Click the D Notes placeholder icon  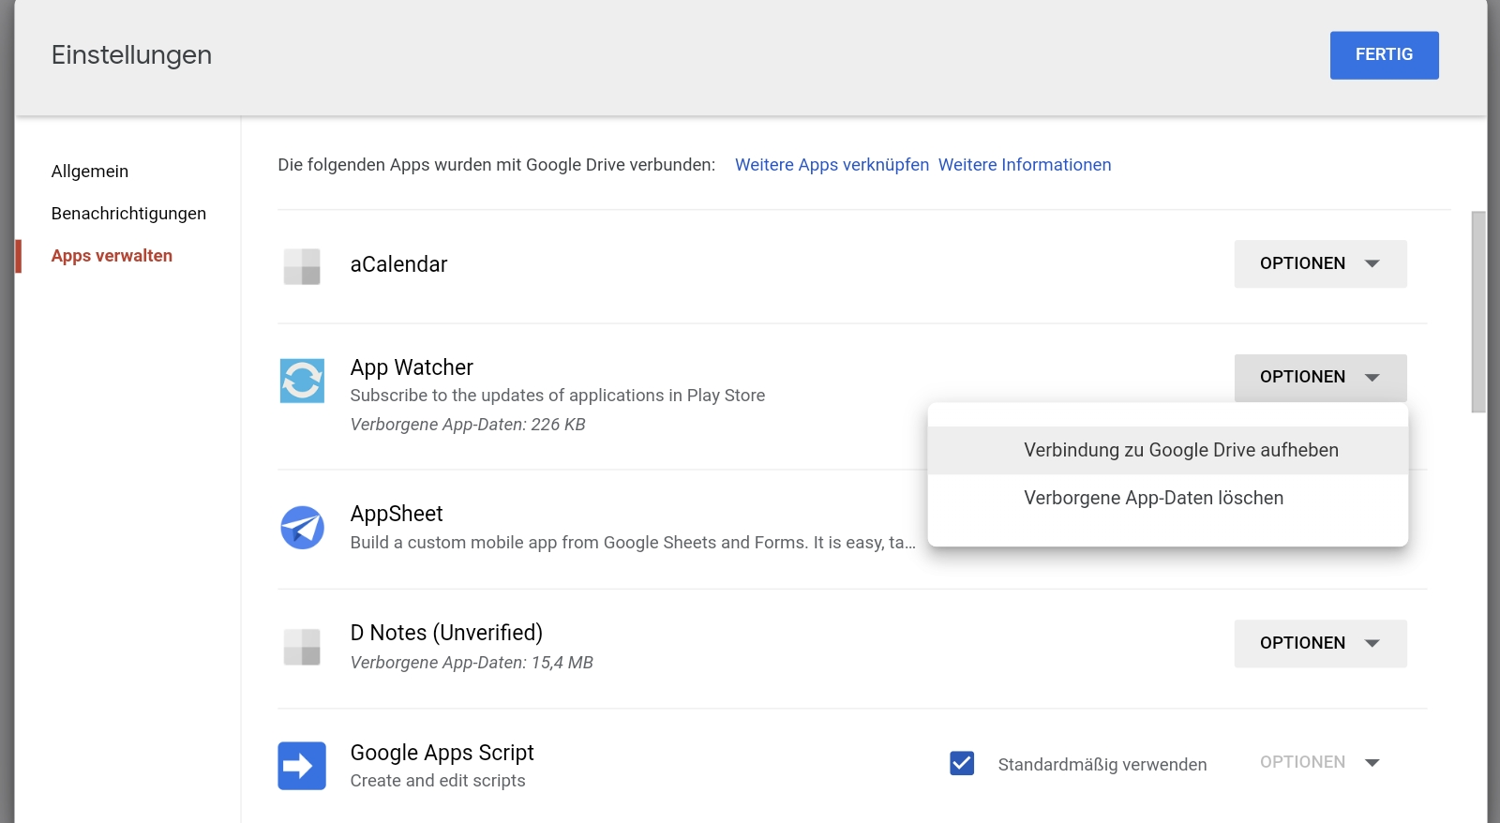click(302, 647)
